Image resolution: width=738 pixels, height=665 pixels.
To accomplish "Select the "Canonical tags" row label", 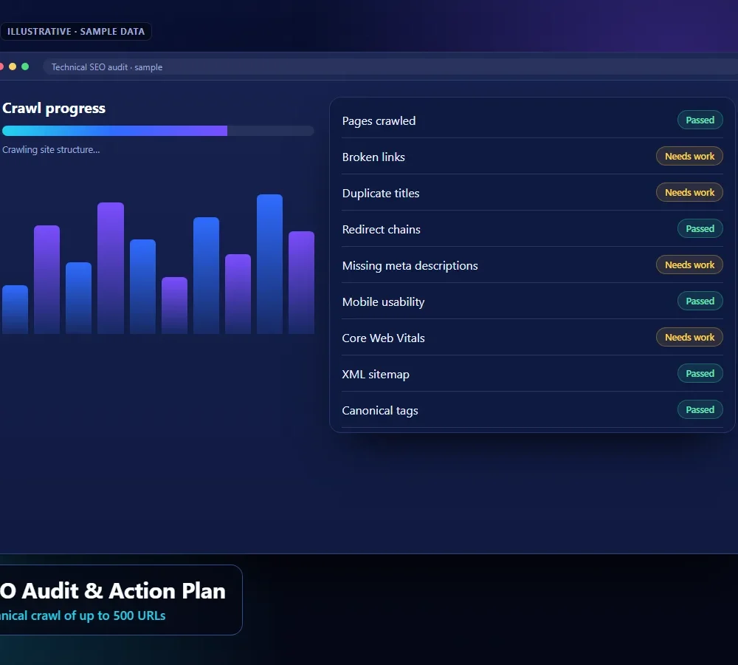I will [x=380, y=411].
